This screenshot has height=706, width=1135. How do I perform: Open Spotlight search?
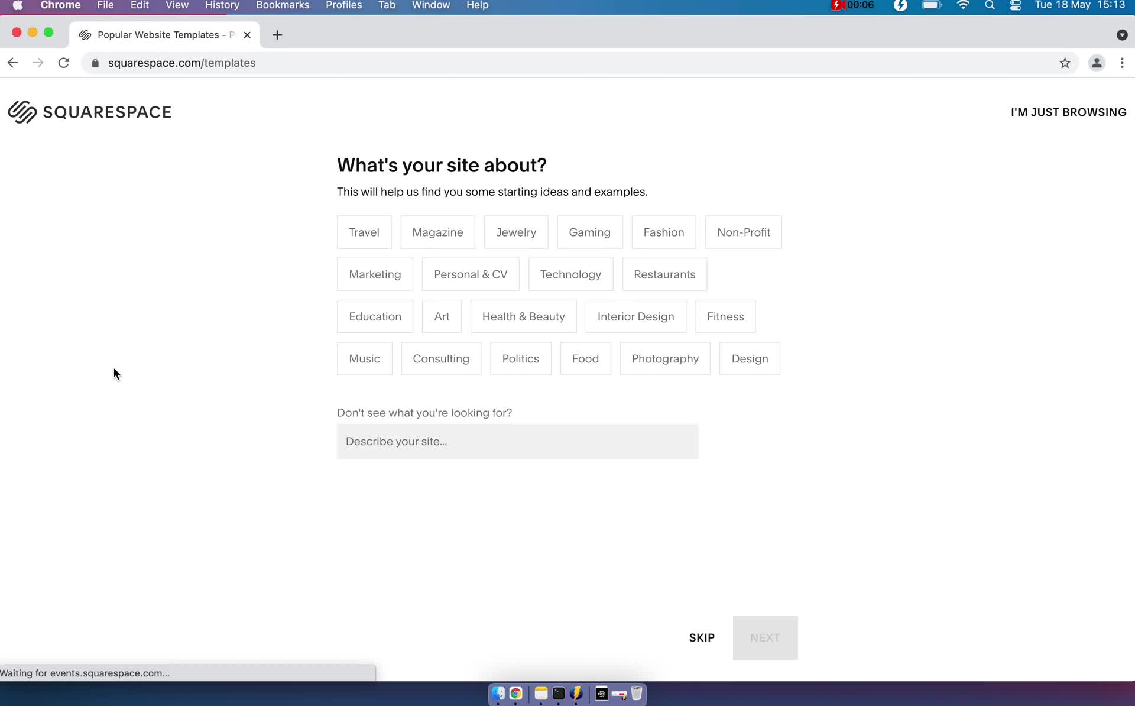point(990,5)
